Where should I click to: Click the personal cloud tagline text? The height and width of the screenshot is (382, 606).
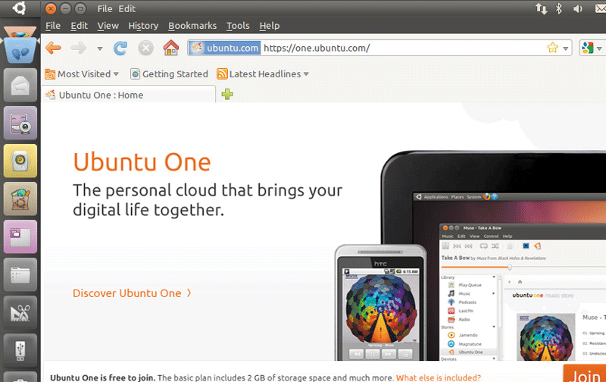(208, 200)
